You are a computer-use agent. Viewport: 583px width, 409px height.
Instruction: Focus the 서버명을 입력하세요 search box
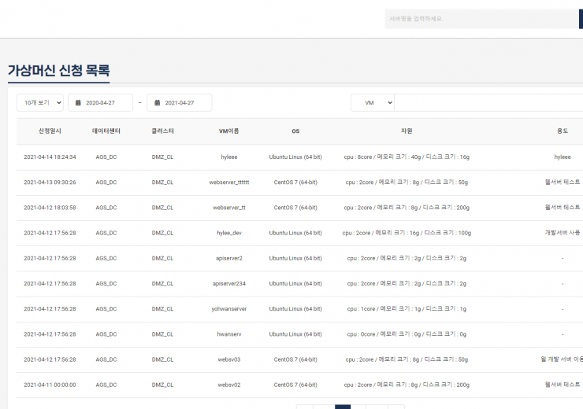[x=481, y=19]
